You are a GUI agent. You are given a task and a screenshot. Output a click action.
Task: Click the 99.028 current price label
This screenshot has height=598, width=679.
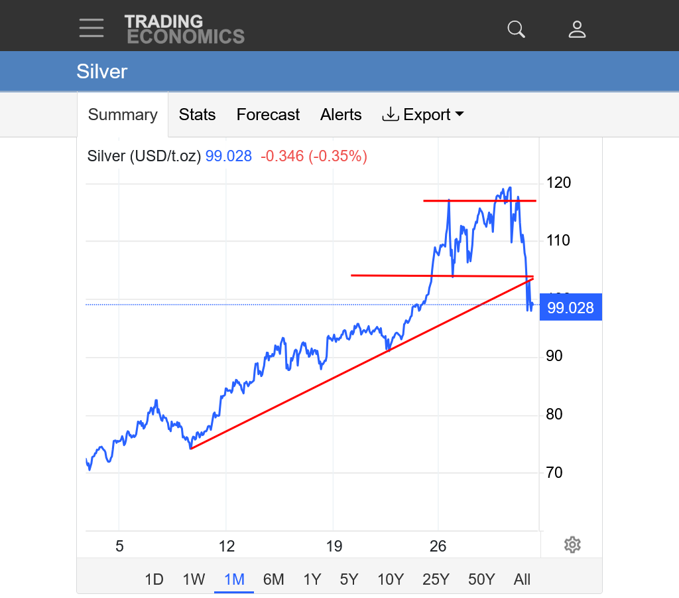(x=570, y=308)
